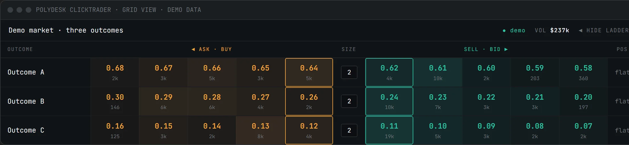Sell Outcome B at 0.20 bid
Screen dimensions: 629x145
[x=583, y=101]
